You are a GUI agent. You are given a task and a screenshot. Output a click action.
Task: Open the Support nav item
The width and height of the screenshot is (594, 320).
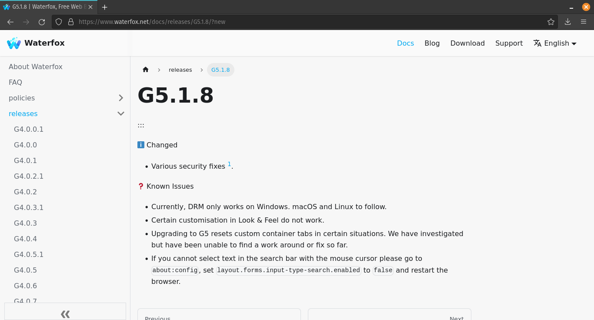click(x=509, y=43)
